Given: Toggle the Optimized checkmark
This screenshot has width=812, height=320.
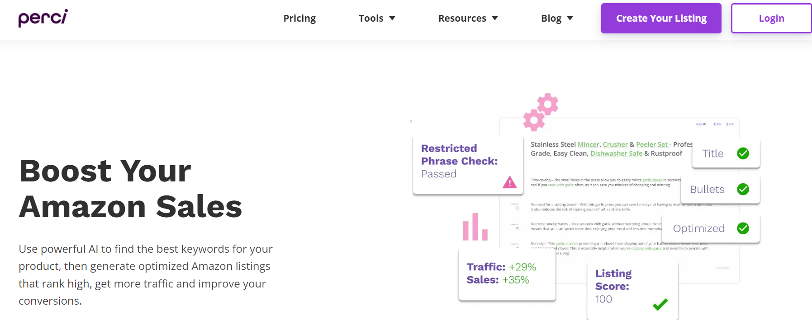Looking at the screenshot, I should [742, 228].
